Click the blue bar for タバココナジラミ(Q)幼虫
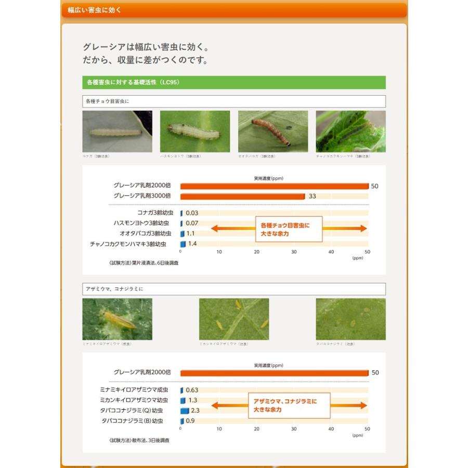 coord(185,410)
